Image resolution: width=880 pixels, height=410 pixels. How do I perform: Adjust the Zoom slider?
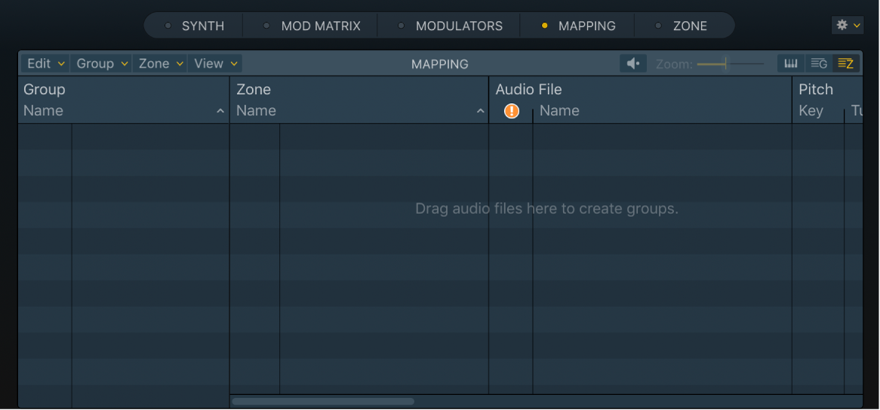point(725,64)
